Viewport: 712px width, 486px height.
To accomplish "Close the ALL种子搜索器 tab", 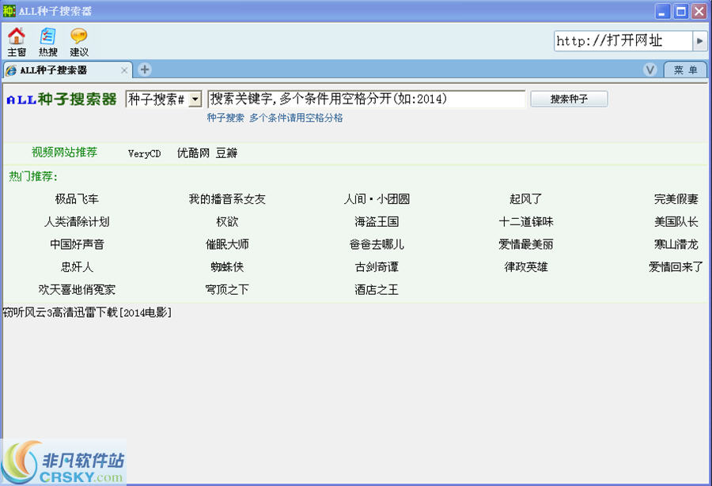I will click(x=124, y=70).
